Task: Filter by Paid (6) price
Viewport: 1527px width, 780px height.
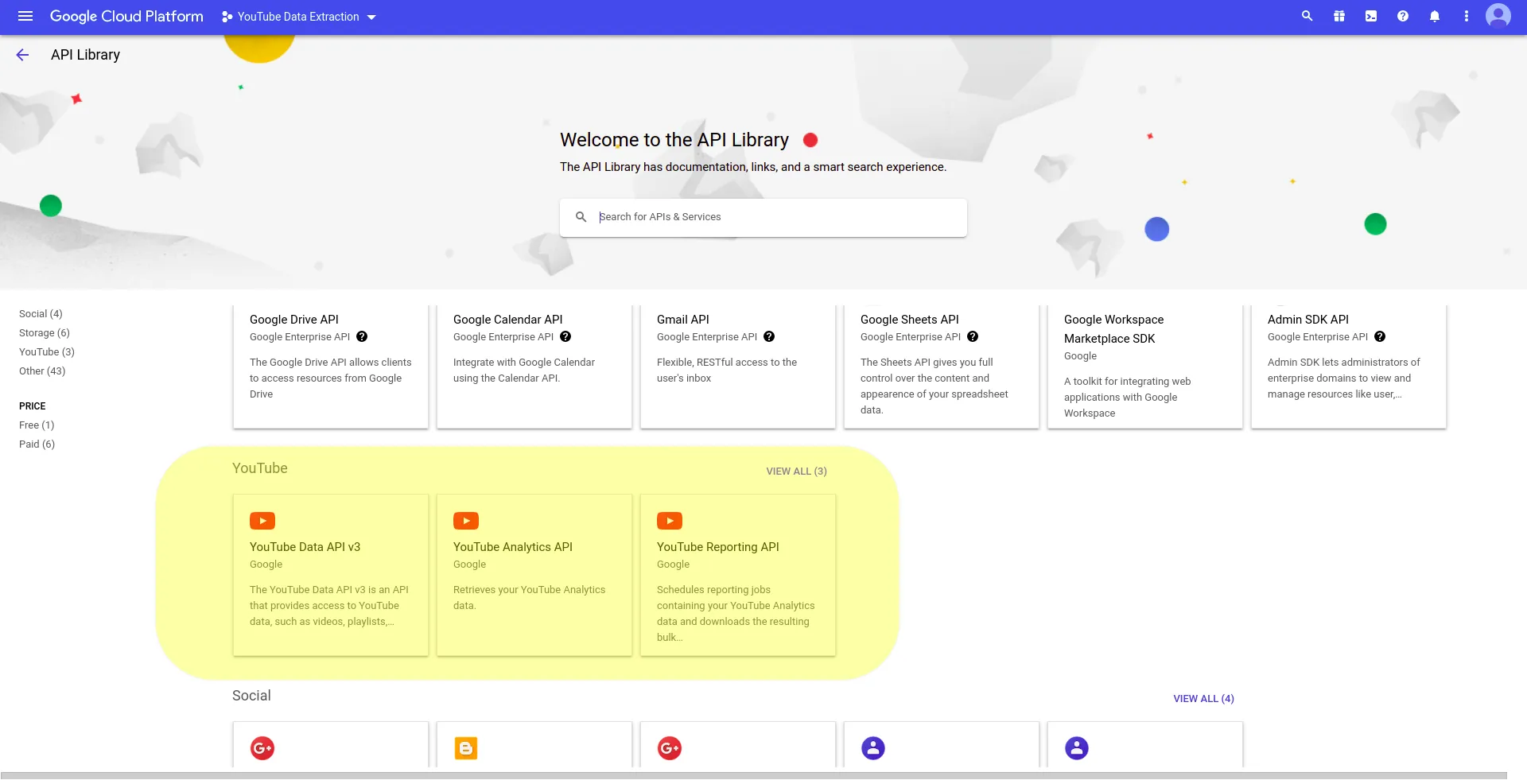Action: point(37,444)
